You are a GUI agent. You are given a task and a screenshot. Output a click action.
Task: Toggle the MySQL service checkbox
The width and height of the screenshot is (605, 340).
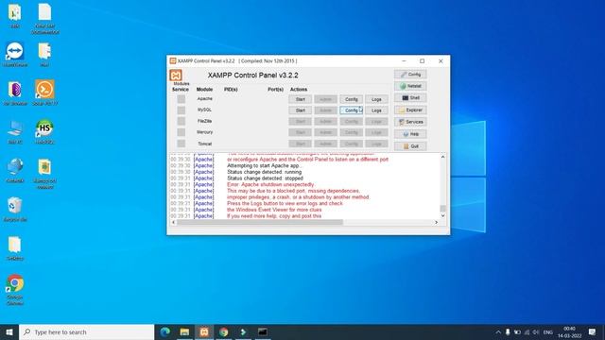pyautogui.click(x=181, y=110)
